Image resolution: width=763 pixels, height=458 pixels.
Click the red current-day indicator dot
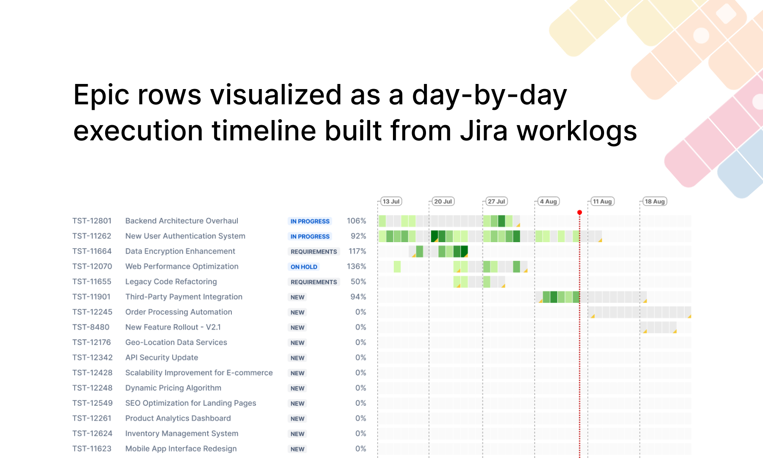click(x=579, y=211)
